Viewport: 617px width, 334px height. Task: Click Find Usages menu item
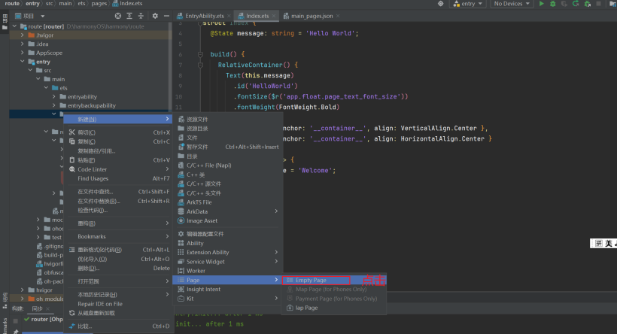click(x=118, y=178)
